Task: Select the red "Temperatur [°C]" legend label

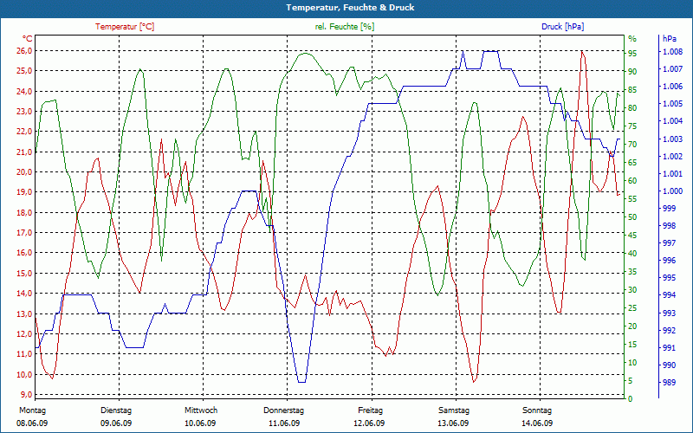Action: pos(125,27)
